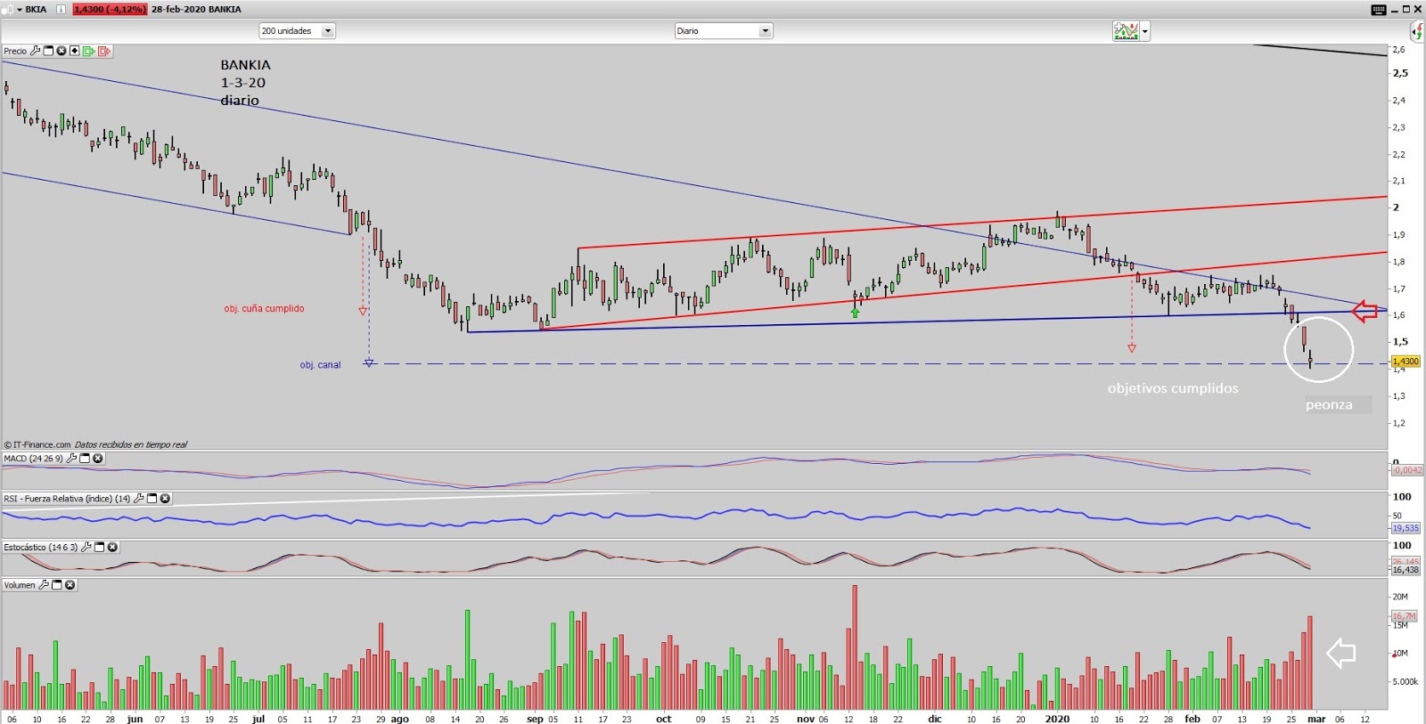Open the 200 unidades dropdown
Image resolution: width=1426 pixels, height=724 pixels.
pyautogui.click(x=297, y=31)
